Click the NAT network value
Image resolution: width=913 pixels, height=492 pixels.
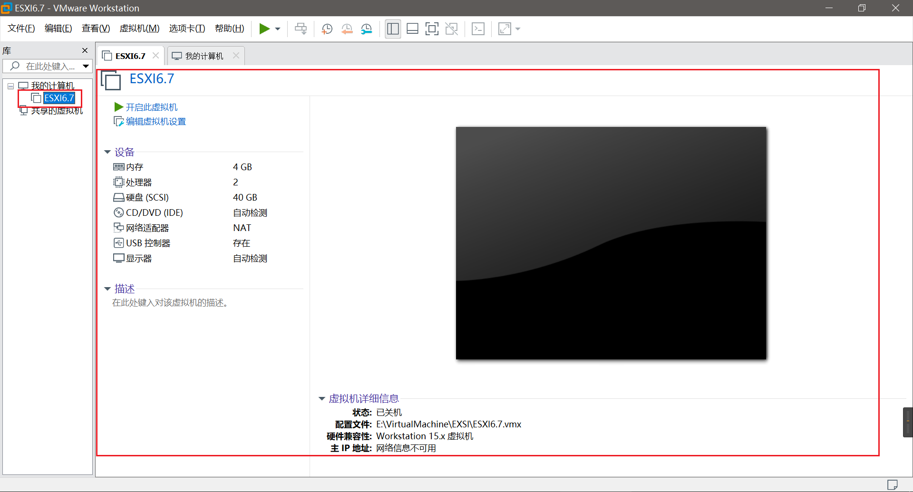point(242,228)
